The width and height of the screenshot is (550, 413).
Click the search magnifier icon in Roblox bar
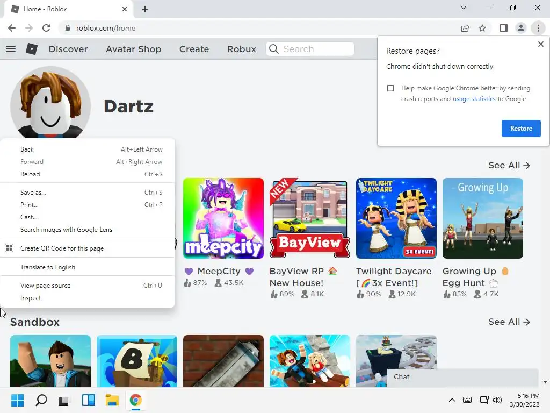pyautogui.click(x=274, y=49)
